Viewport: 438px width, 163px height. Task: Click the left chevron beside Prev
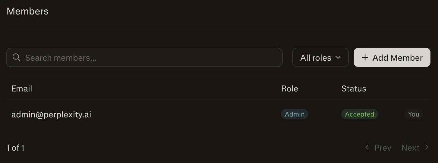pyautogui.click(x=367, y=147)
